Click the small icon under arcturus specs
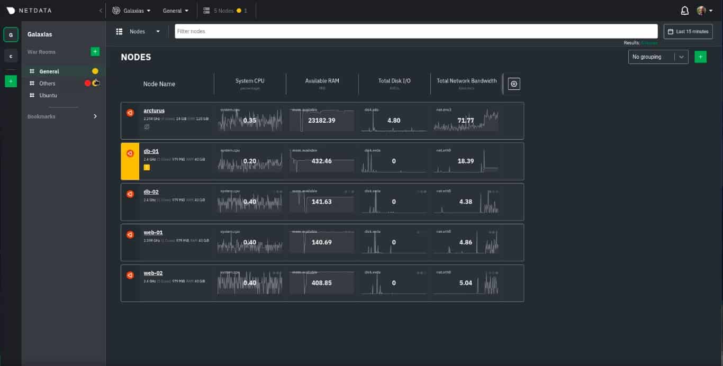The height and width of the screenshot is (366, 723). coord(147,127)
